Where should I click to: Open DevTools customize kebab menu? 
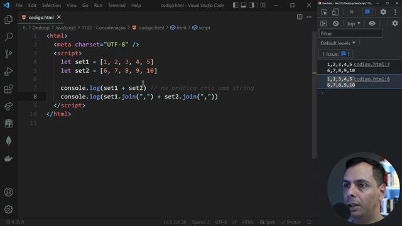coord(395,12)
